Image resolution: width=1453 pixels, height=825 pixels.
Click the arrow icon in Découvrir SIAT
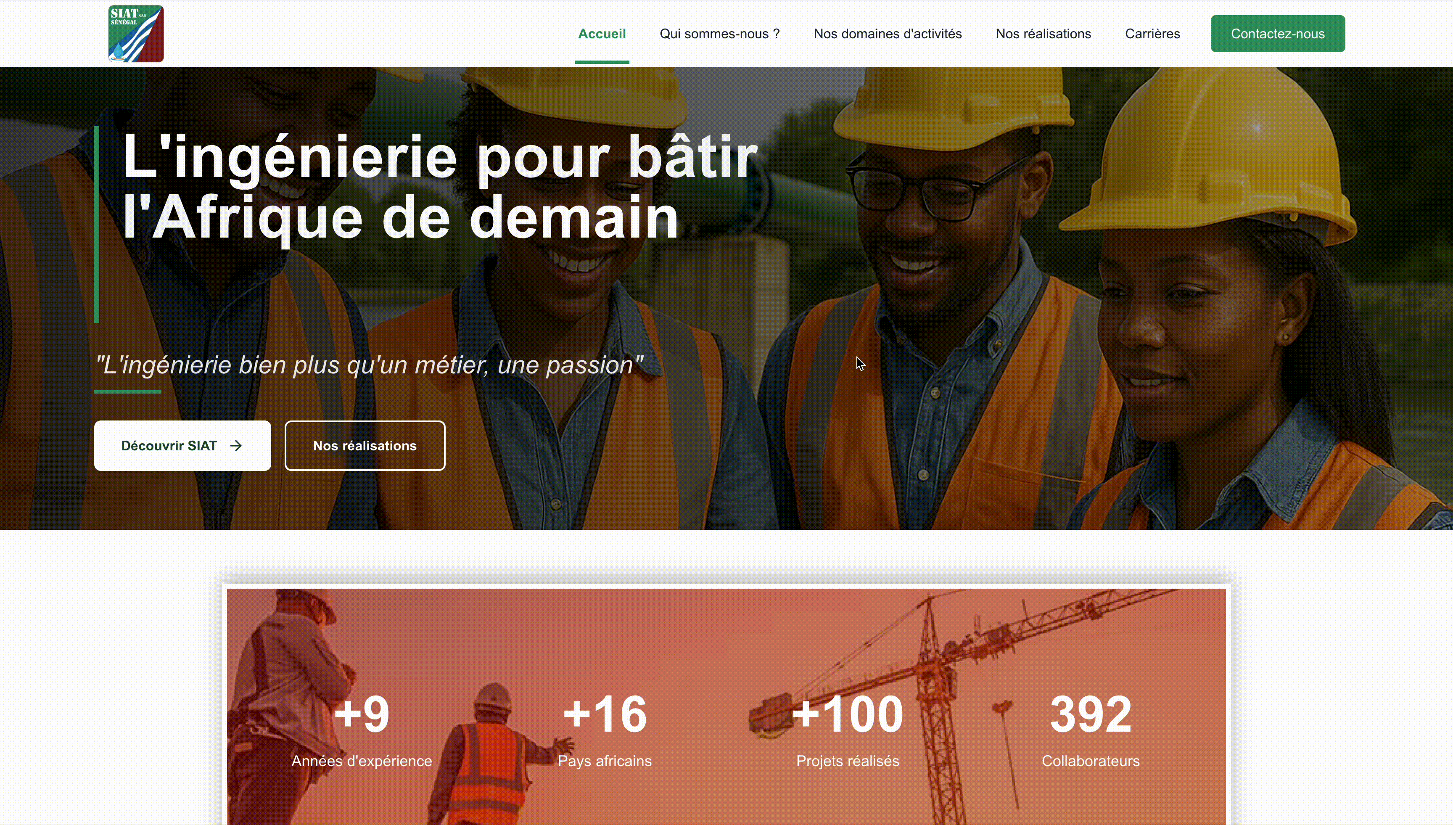[x=236, y=446]
